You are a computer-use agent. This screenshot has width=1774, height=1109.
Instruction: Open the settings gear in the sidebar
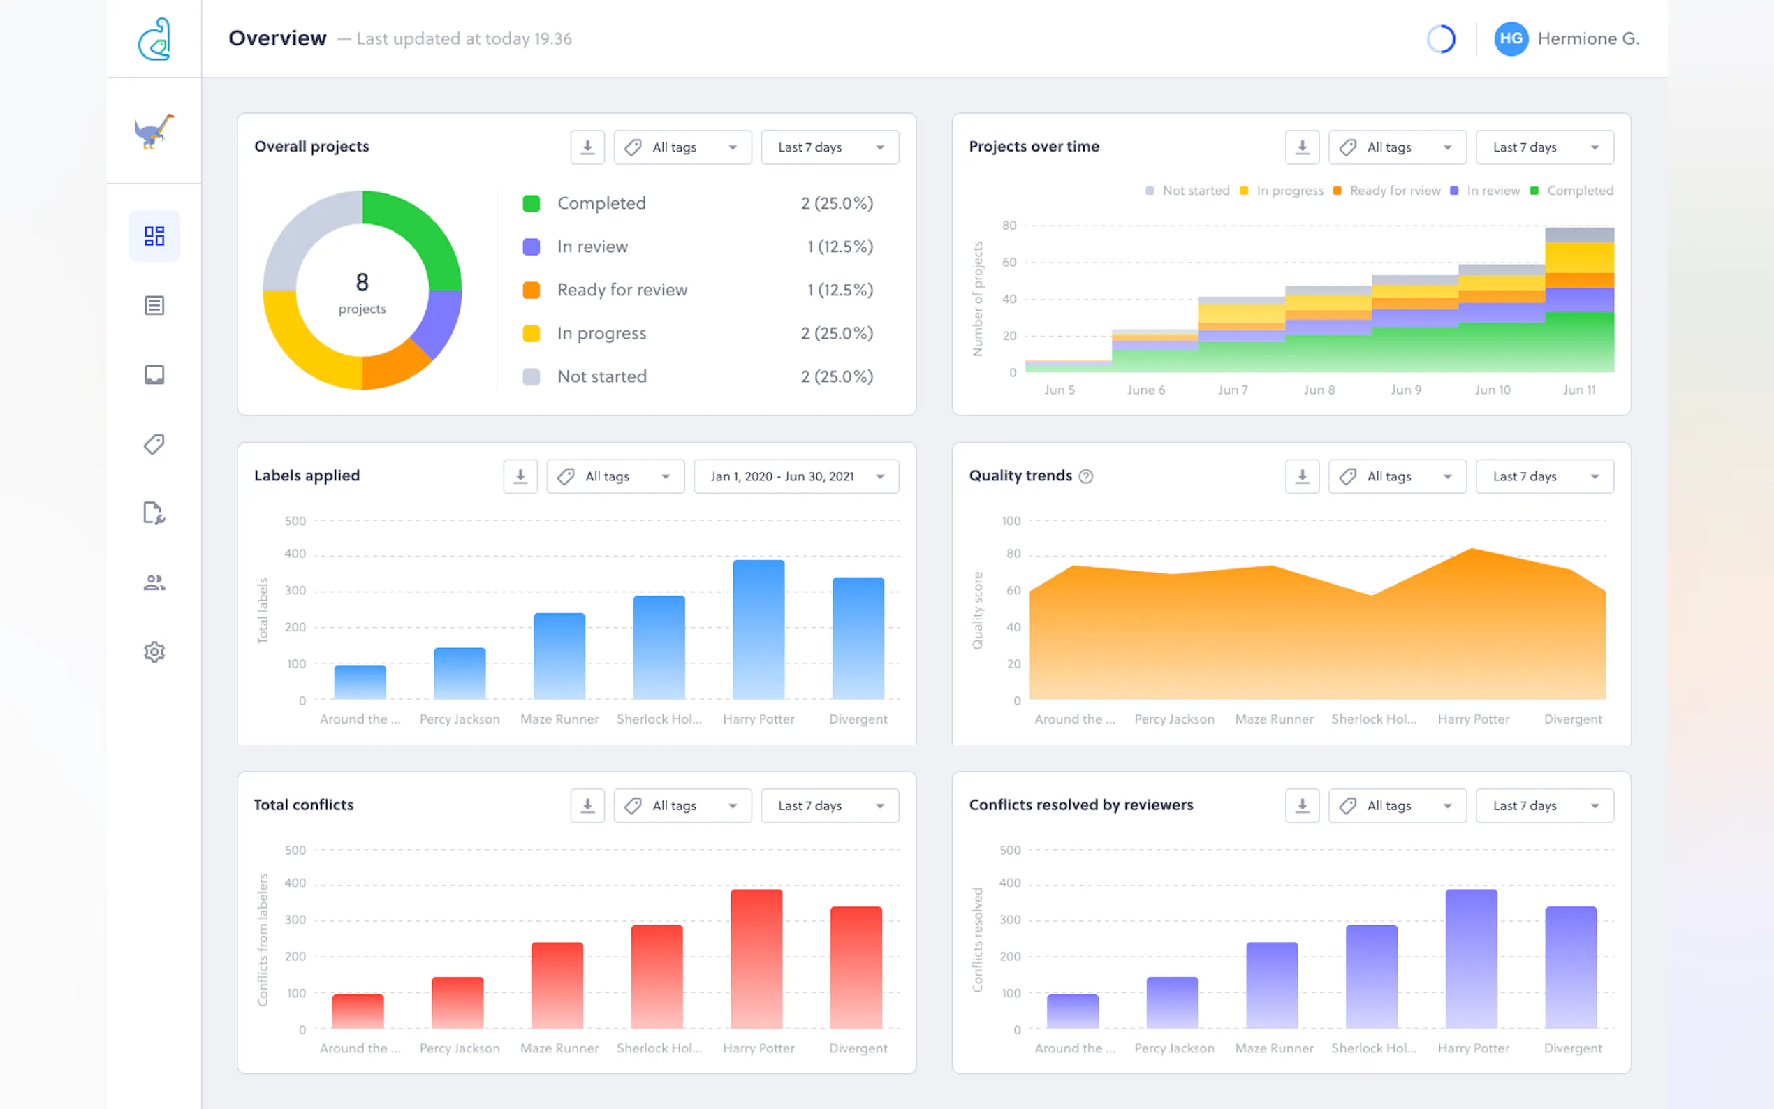point(154,652)
